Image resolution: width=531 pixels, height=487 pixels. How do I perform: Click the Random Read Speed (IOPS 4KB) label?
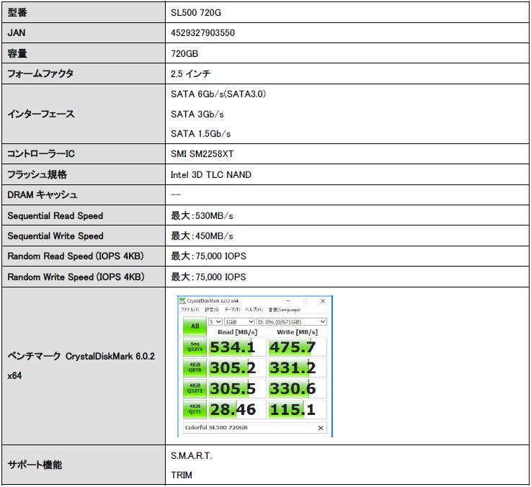(76, 256)
